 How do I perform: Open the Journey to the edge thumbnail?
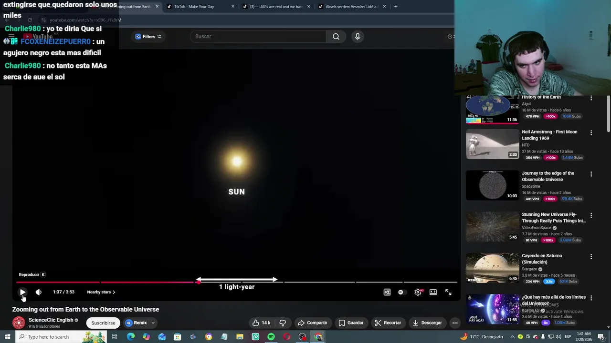492,185
